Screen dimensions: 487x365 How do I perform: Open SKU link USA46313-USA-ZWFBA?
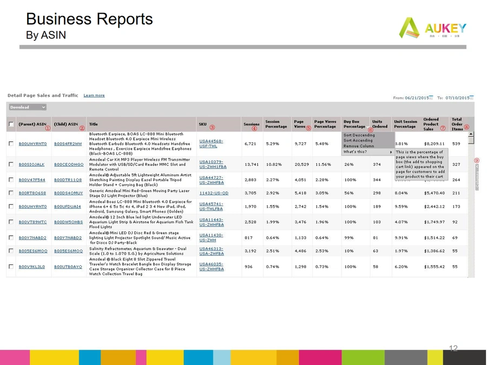(x=212, y=251)
